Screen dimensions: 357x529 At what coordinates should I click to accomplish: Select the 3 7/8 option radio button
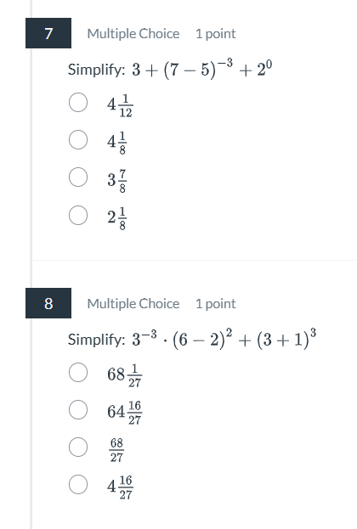[x=78, y=177]
